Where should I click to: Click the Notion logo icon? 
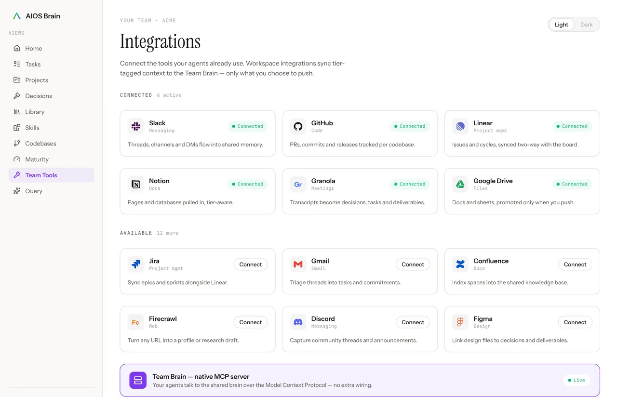(136, 184)
